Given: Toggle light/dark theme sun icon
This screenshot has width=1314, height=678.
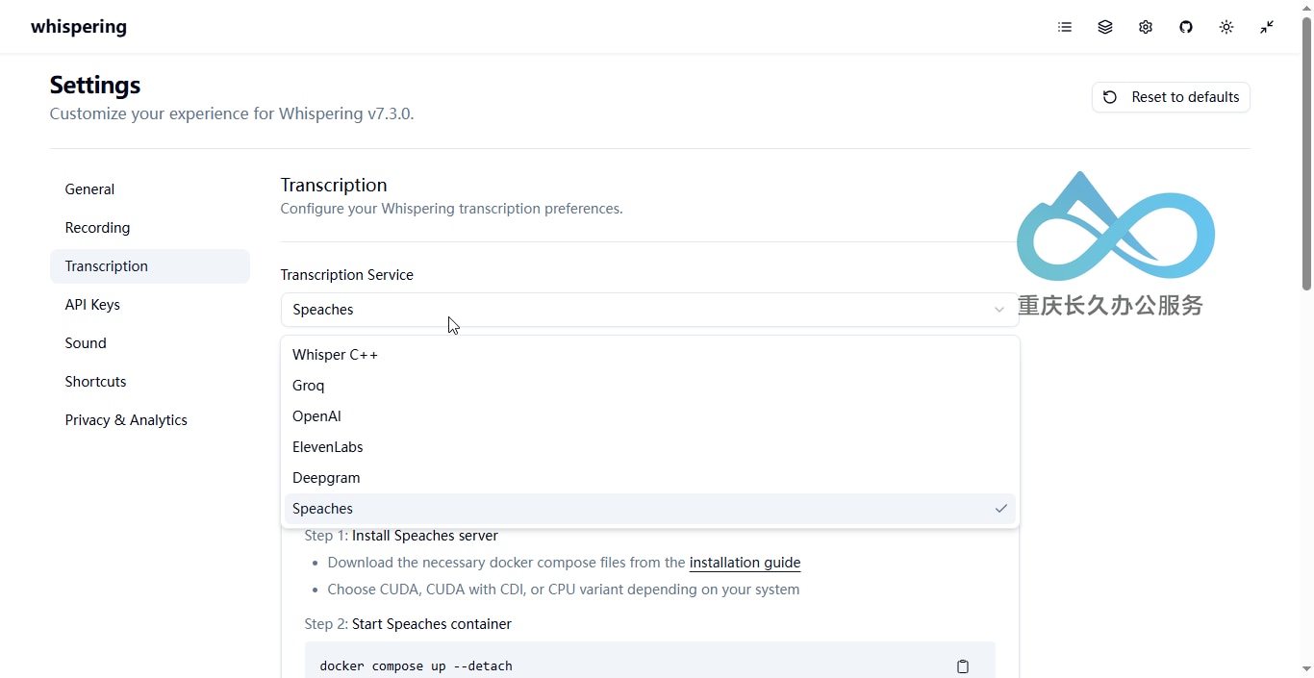Looking at the screenshot, I should (x=1226, y=27).
